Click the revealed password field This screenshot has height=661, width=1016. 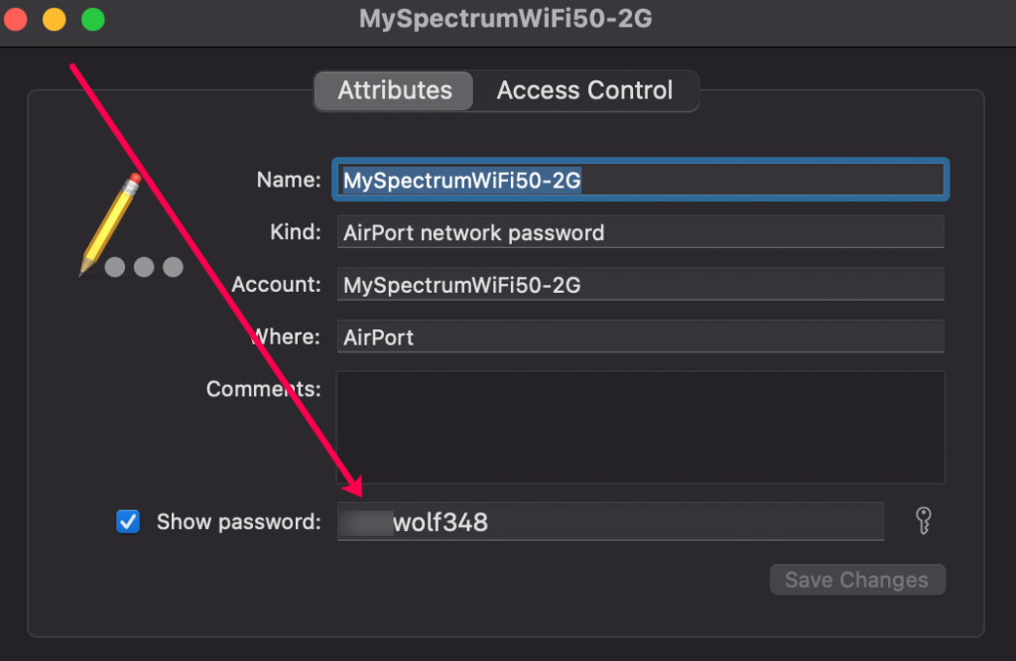[x=610, y=521]
